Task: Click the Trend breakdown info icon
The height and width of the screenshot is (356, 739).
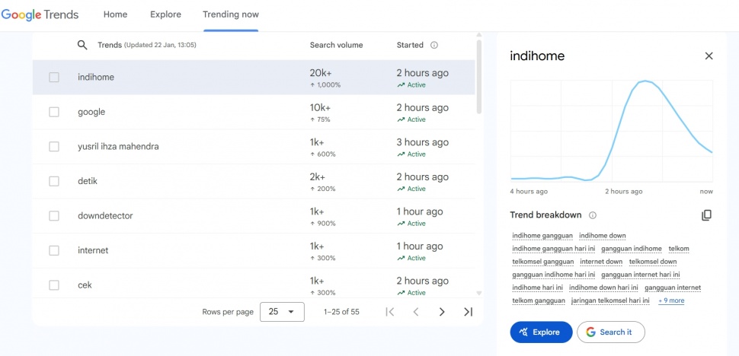Action: [x=593, y=215]
